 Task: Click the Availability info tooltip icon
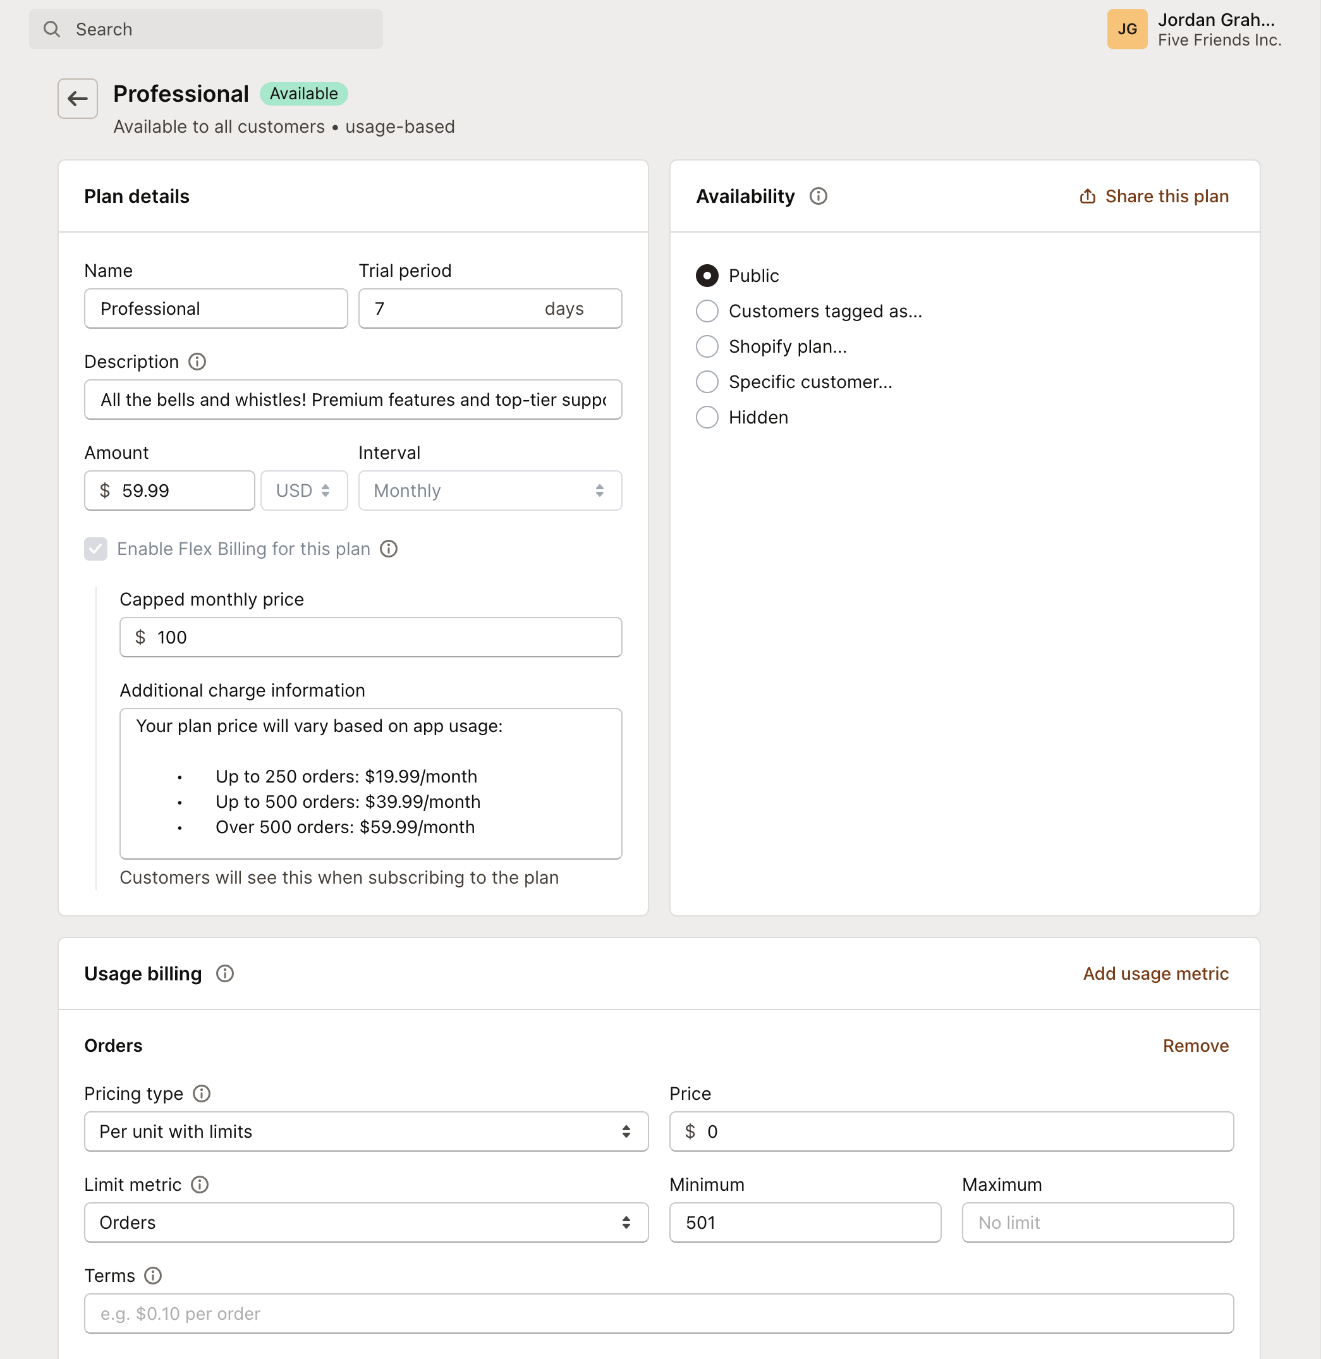tap(817, 197)
